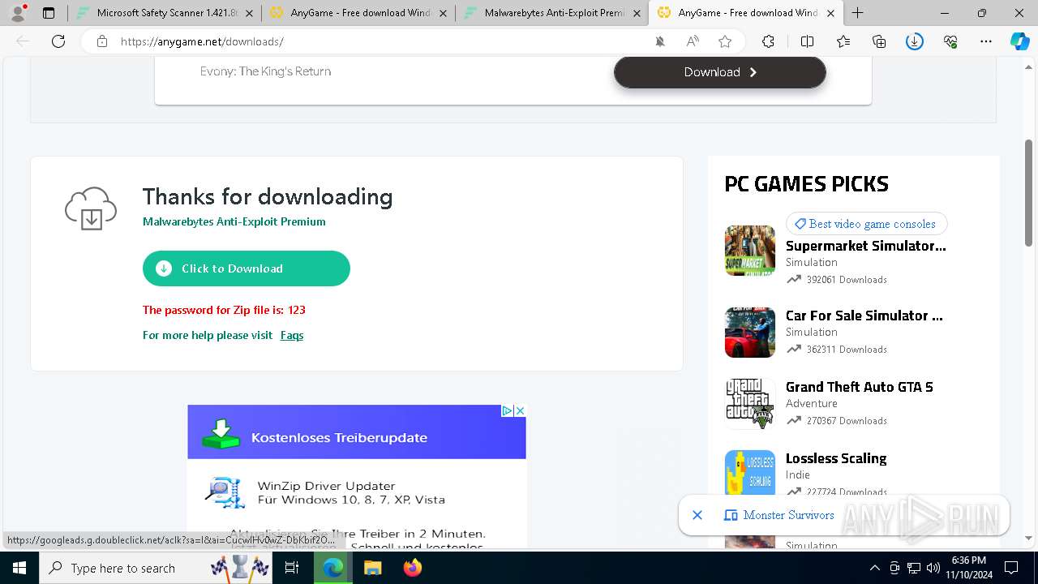Click the green Click to Download button
This screenshot has height=584, width=1038.
point(247,268)
